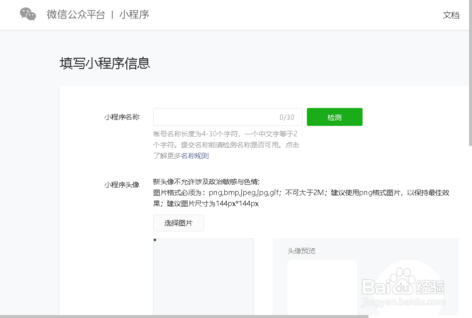
Task: Click the 小程序 header label
Action: click(x=134, y=14)
